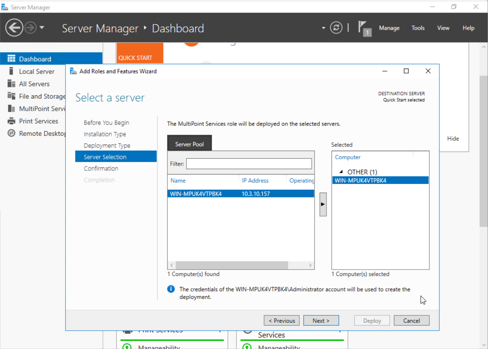This screenshot has width=488, height=349.
Task: Sort by the Operating column header
Action: tap(302, 181)
